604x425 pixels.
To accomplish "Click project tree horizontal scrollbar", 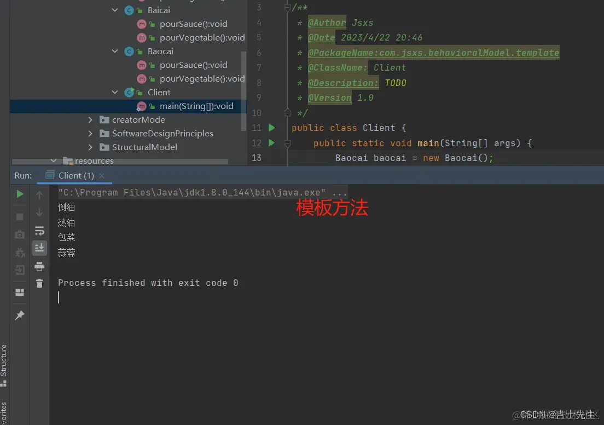I will pyautogui.click(x=120, y=162).
